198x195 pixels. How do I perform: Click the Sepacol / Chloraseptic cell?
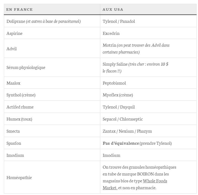click(x=123, y=119)
